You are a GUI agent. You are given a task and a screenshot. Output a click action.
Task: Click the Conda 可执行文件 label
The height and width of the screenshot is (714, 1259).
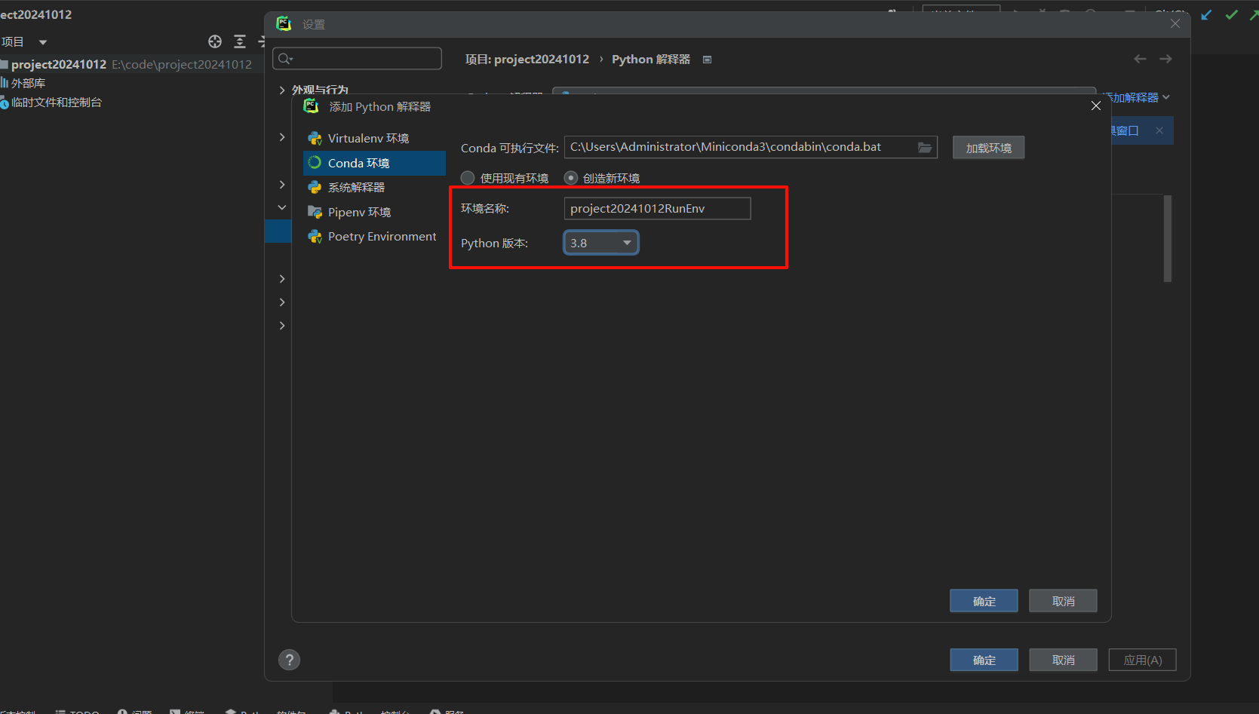509,148
